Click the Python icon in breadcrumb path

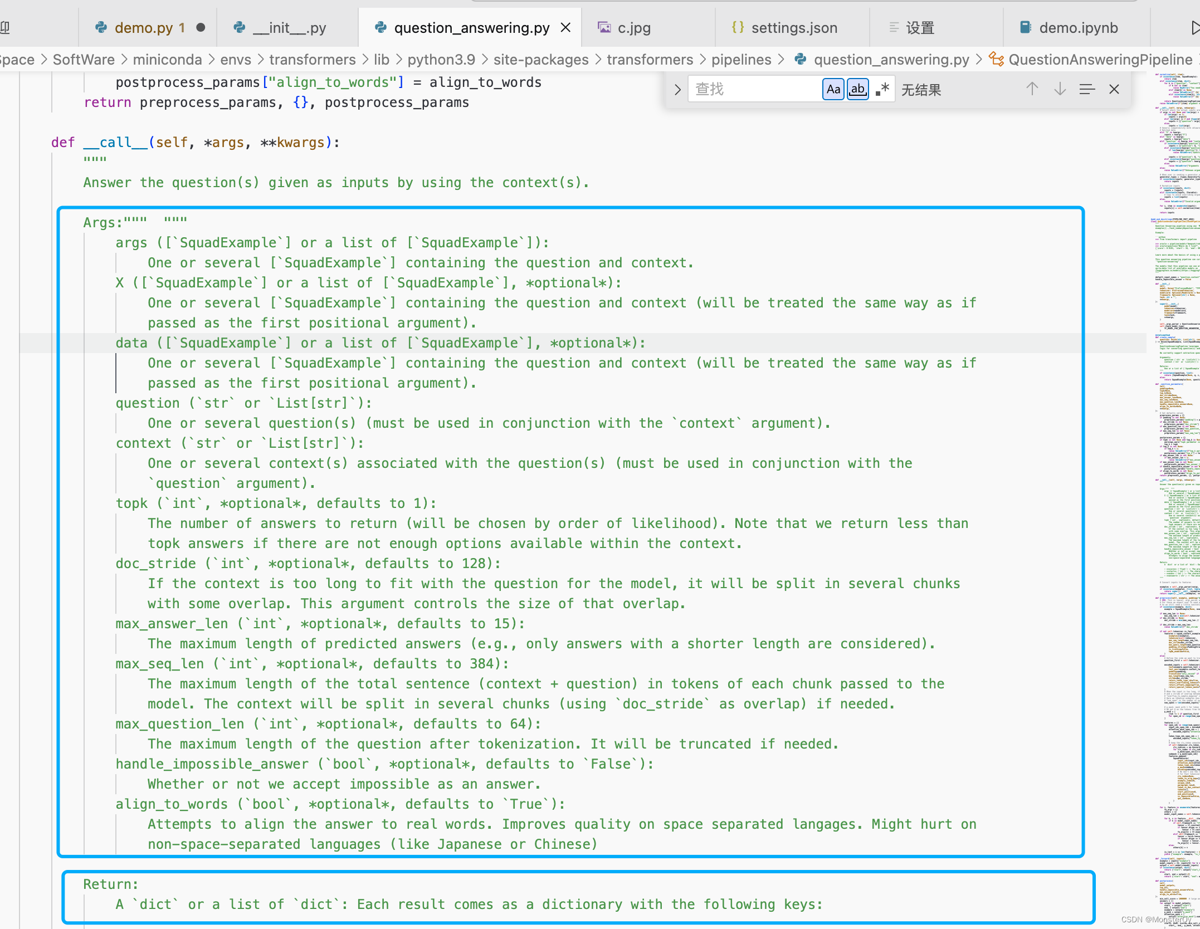[x=801, y=59]
